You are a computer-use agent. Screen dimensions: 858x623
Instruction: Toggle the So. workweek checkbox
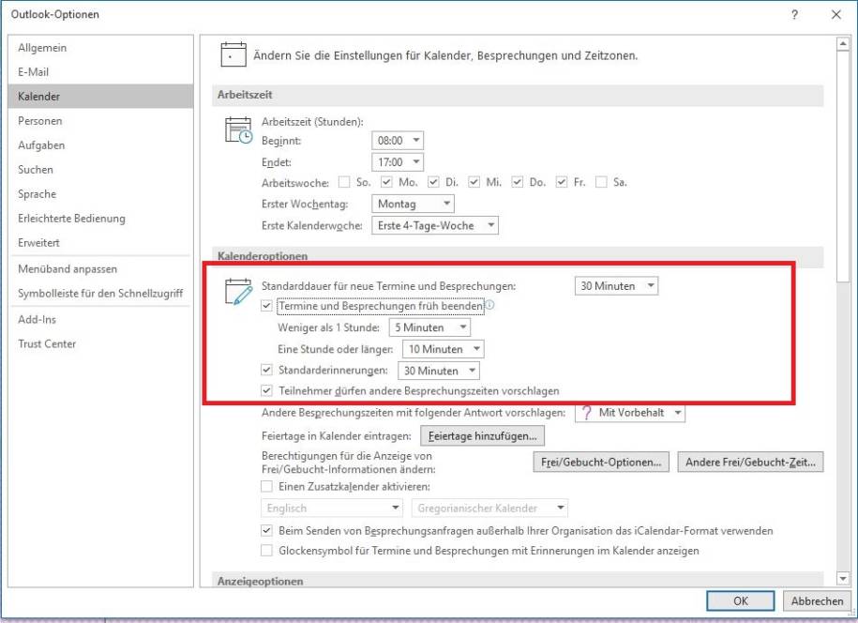(343, 182)
